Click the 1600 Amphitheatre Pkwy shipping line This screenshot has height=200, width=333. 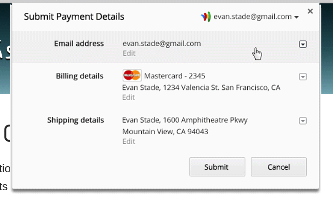tap(185, 120)
